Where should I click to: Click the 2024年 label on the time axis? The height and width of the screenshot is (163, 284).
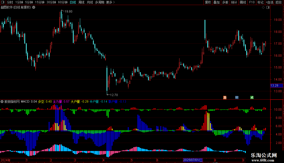coord(6,160)
